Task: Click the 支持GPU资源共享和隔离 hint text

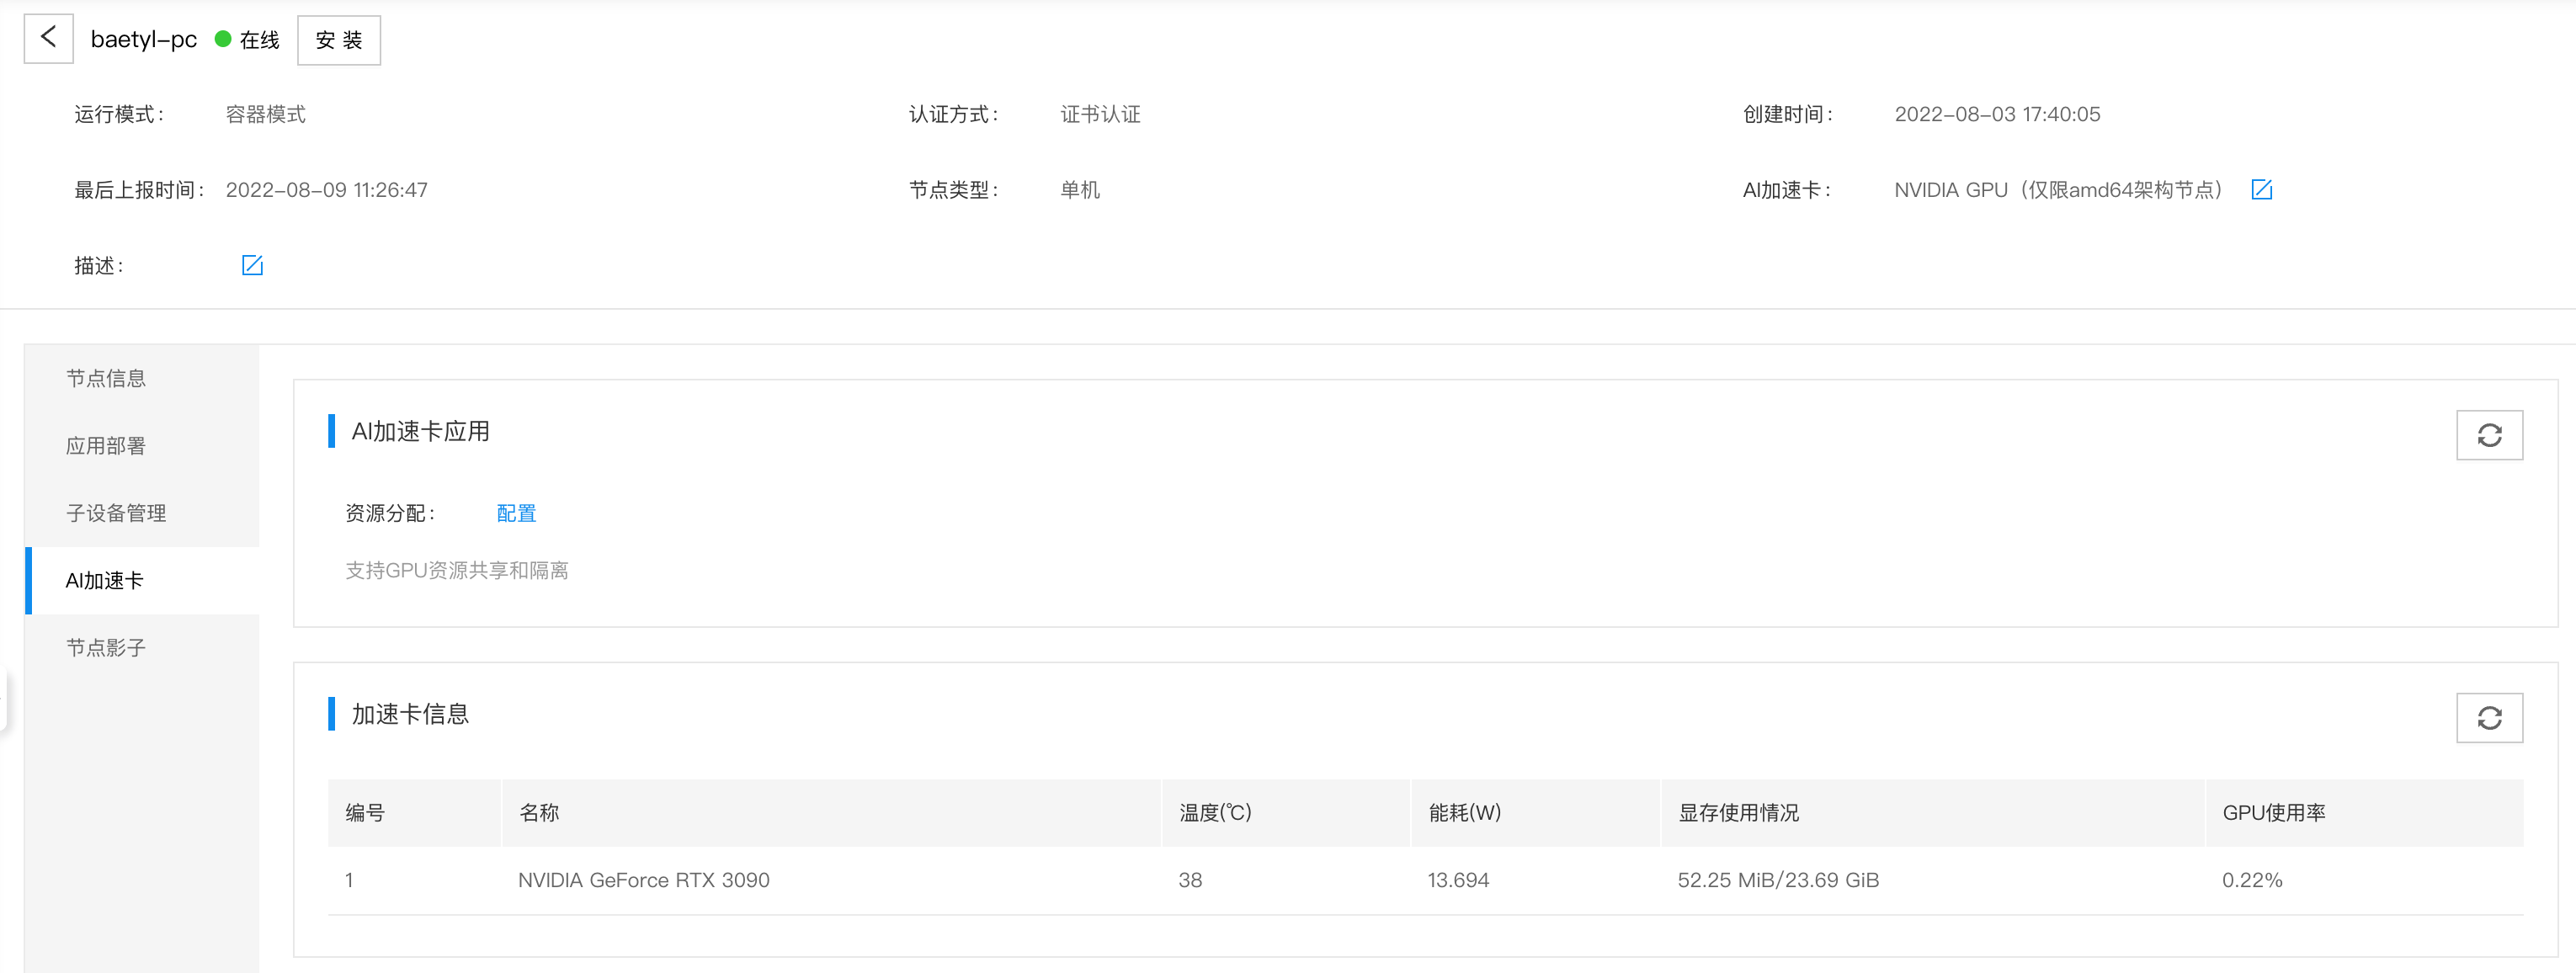Action: [457, 570]
